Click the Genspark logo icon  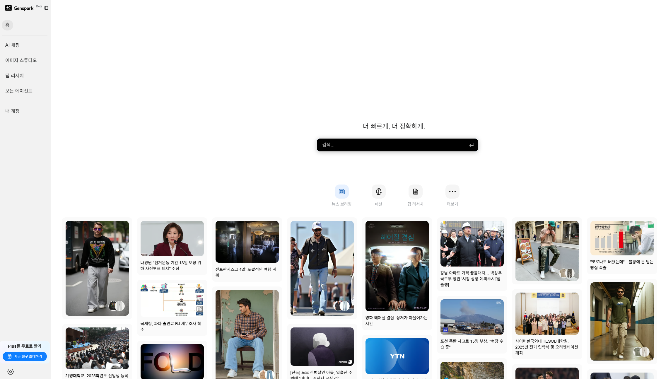[x=8, y=8]
